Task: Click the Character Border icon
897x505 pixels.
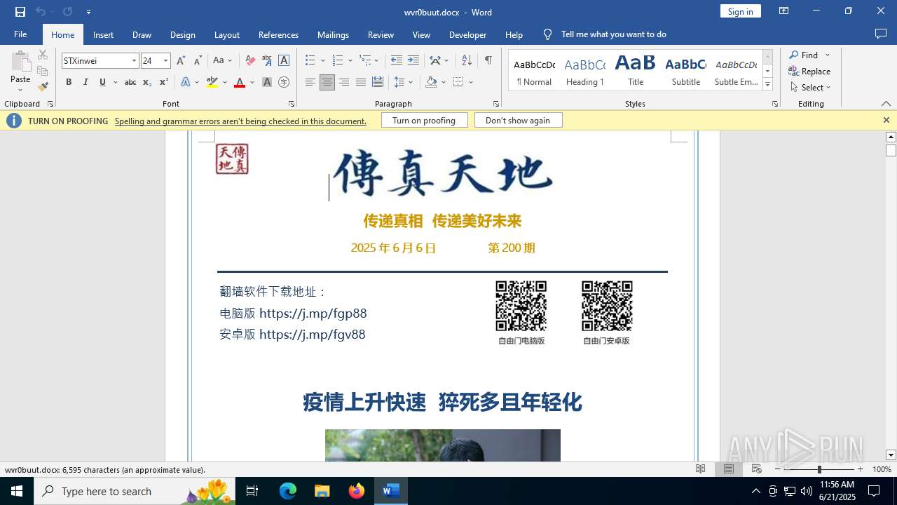Action: click(284, 61)
